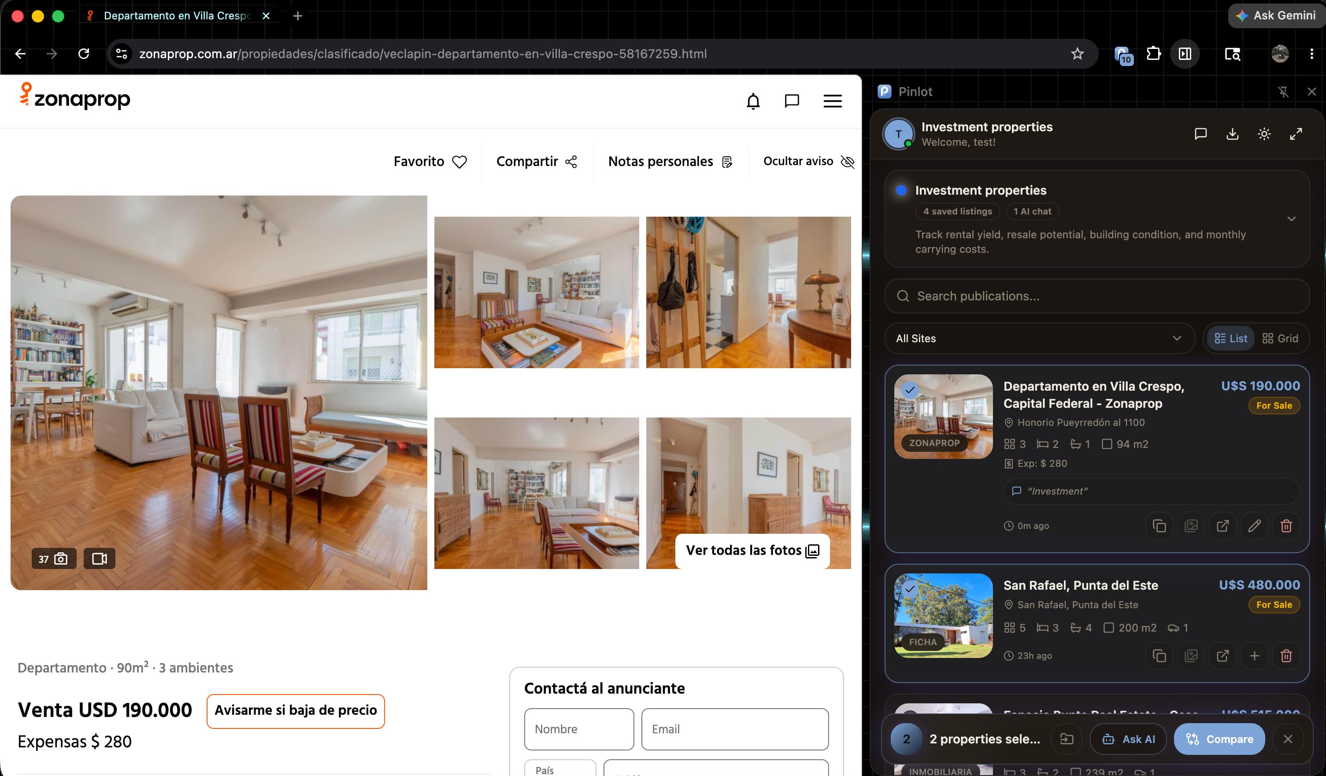Switch to List view
This screenshot has height=776, width=1326.
(x=1230, y=338)
